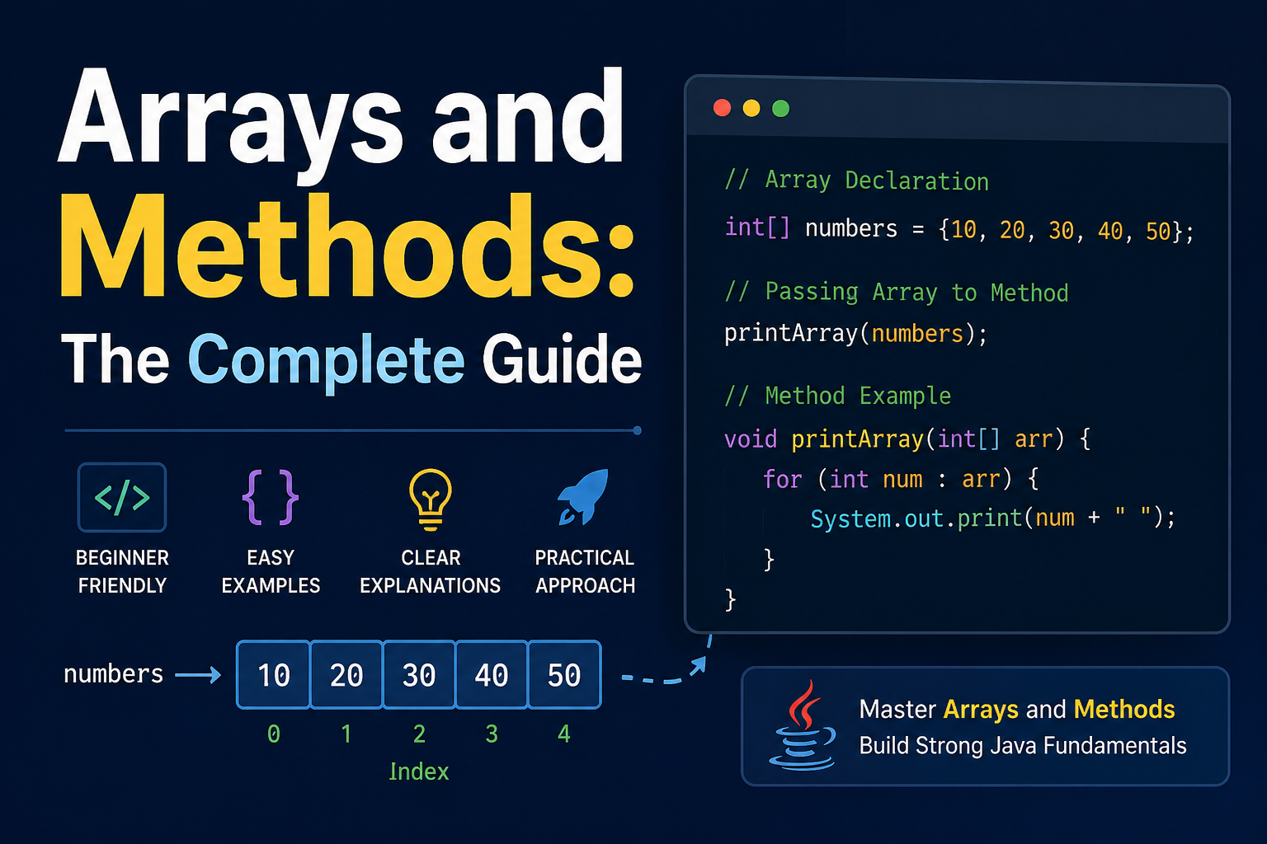This screenshot has height=844, width=1267.
Task: Click green index 0 below the array
Action: [274, 734]
